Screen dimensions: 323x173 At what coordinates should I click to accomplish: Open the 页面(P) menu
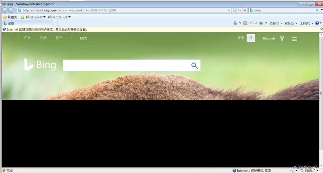pyautogui.click(x=276, y=23)
